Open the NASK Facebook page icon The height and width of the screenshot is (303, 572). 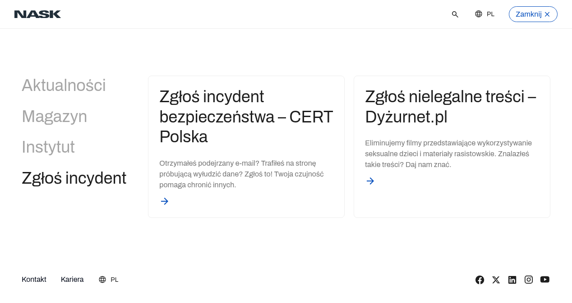[480, 280]
